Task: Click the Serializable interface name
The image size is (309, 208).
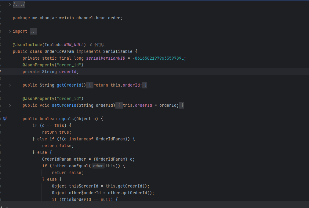Action: click(118, 51)
